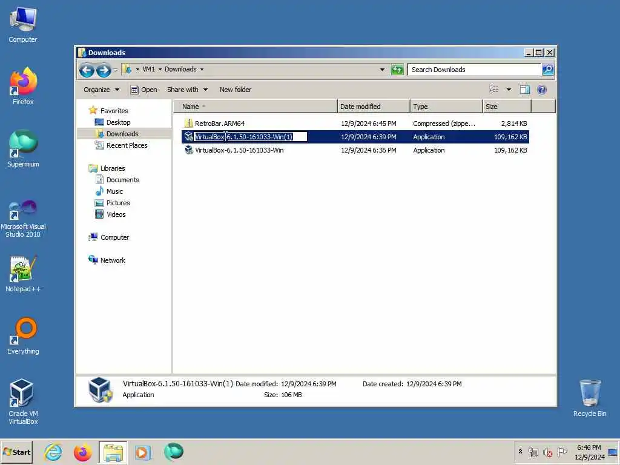Select Music library in the navigation pane
Viewport: 620px width, 465px height.
(x=114, y=191)
